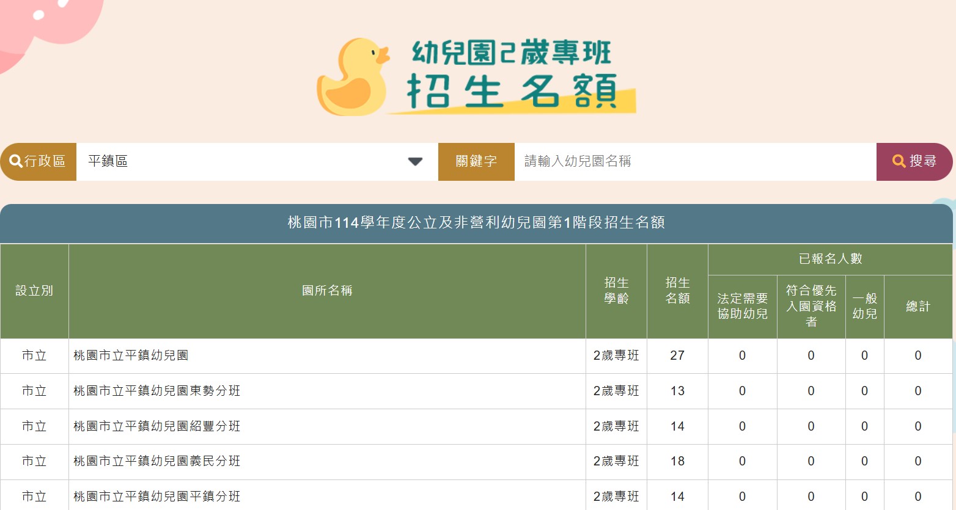Click the 桃園市114學年度 table header banner
The width and height of the screenshot is (956, 510).
click(478, 224)
